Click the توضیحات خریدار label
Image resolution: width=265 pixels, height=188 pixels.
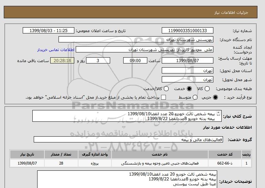point(236,181)
